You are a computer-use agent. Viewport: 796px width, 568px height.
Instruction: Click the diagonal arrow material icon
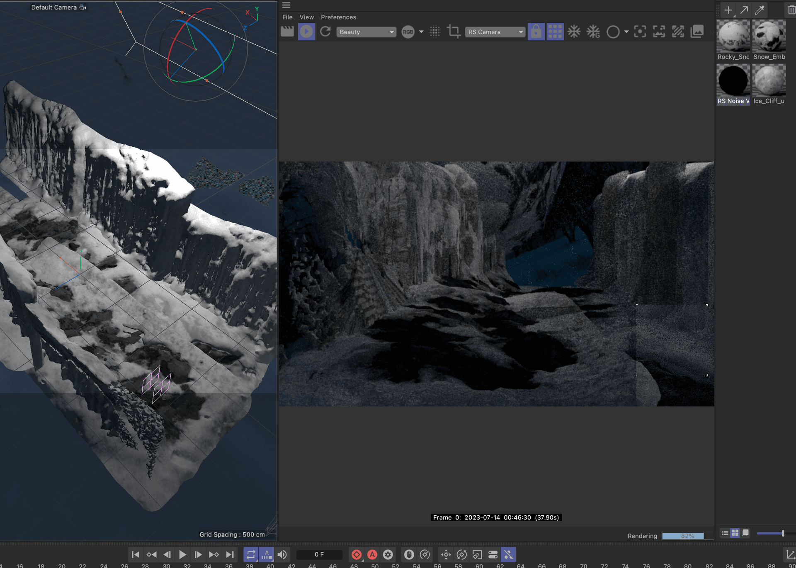(744, 10)
